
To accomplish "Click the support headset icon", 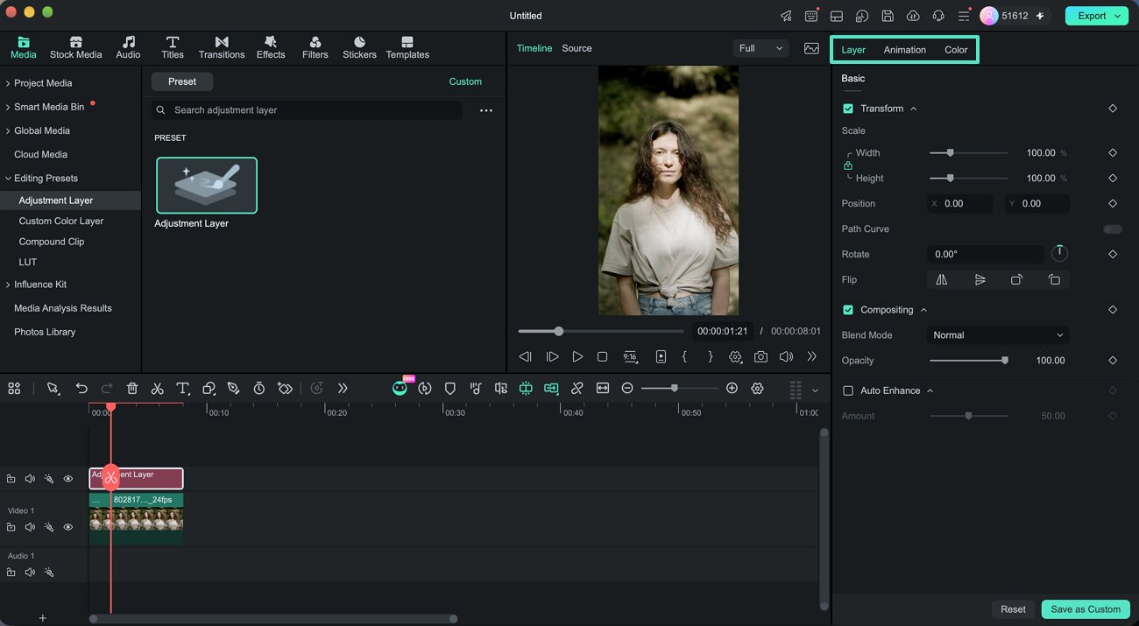I will pos(938,16).
